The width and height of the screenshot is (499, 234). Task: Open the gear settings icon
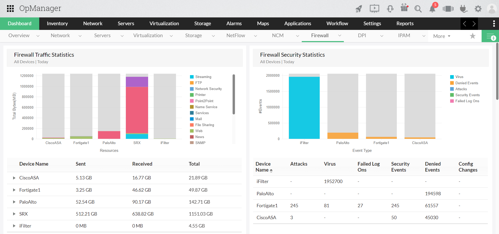(478, 9)
